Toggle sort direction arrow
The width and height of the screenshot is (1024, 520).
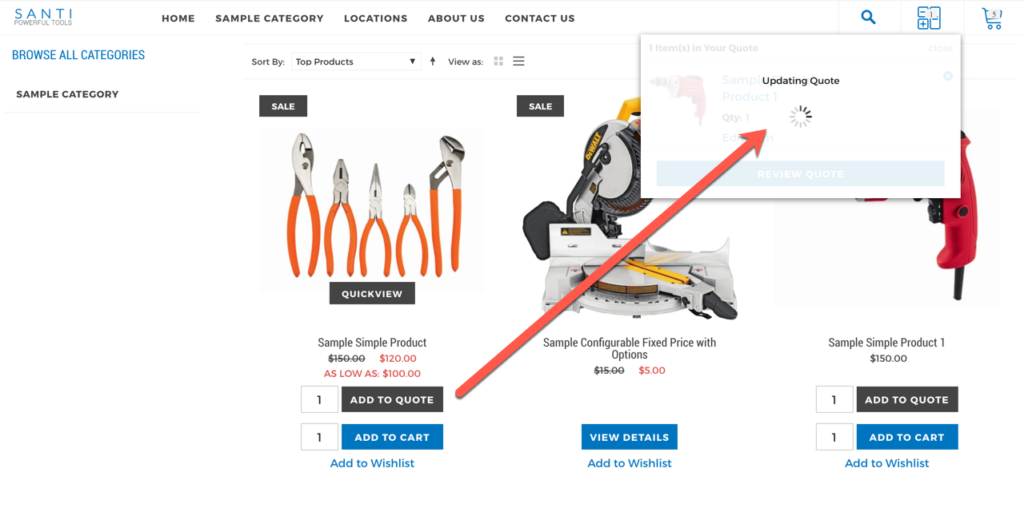click(433, 62)
